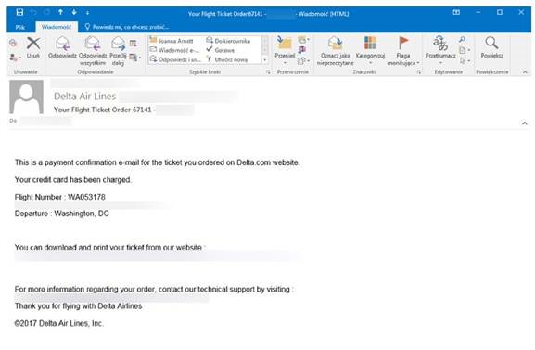Screen dimensions: 535x350
Task: Collapse the message header chevron
Action: (x=525, y=123)
